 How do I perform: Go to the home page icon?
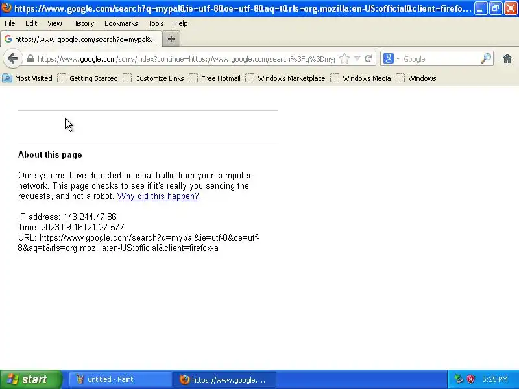pyautogui.click(x=507, y=59)
